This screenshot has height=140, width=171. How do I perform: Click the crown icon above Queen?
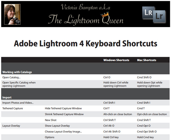click(105, 15)
